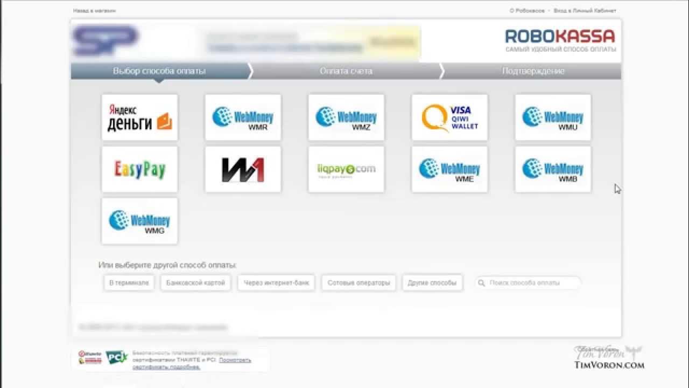Image resolution: width=689 pixels, height=388 pixels.
Task: Choose WebMoney WMZ payment method
Action: tap(346, 117)
